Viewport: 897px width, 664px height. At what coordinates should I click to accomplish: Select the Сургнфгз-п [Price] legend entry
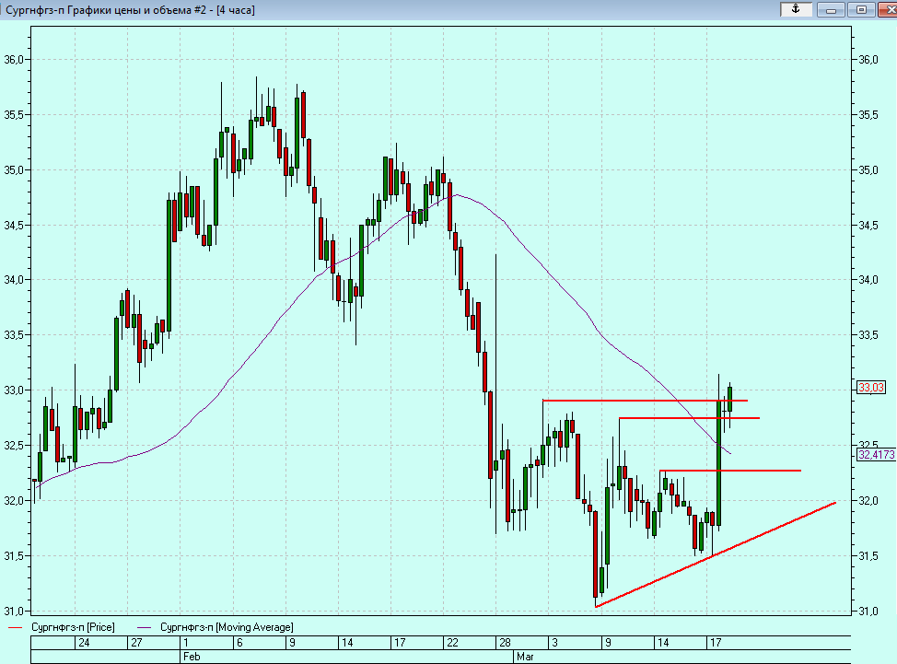73,627
